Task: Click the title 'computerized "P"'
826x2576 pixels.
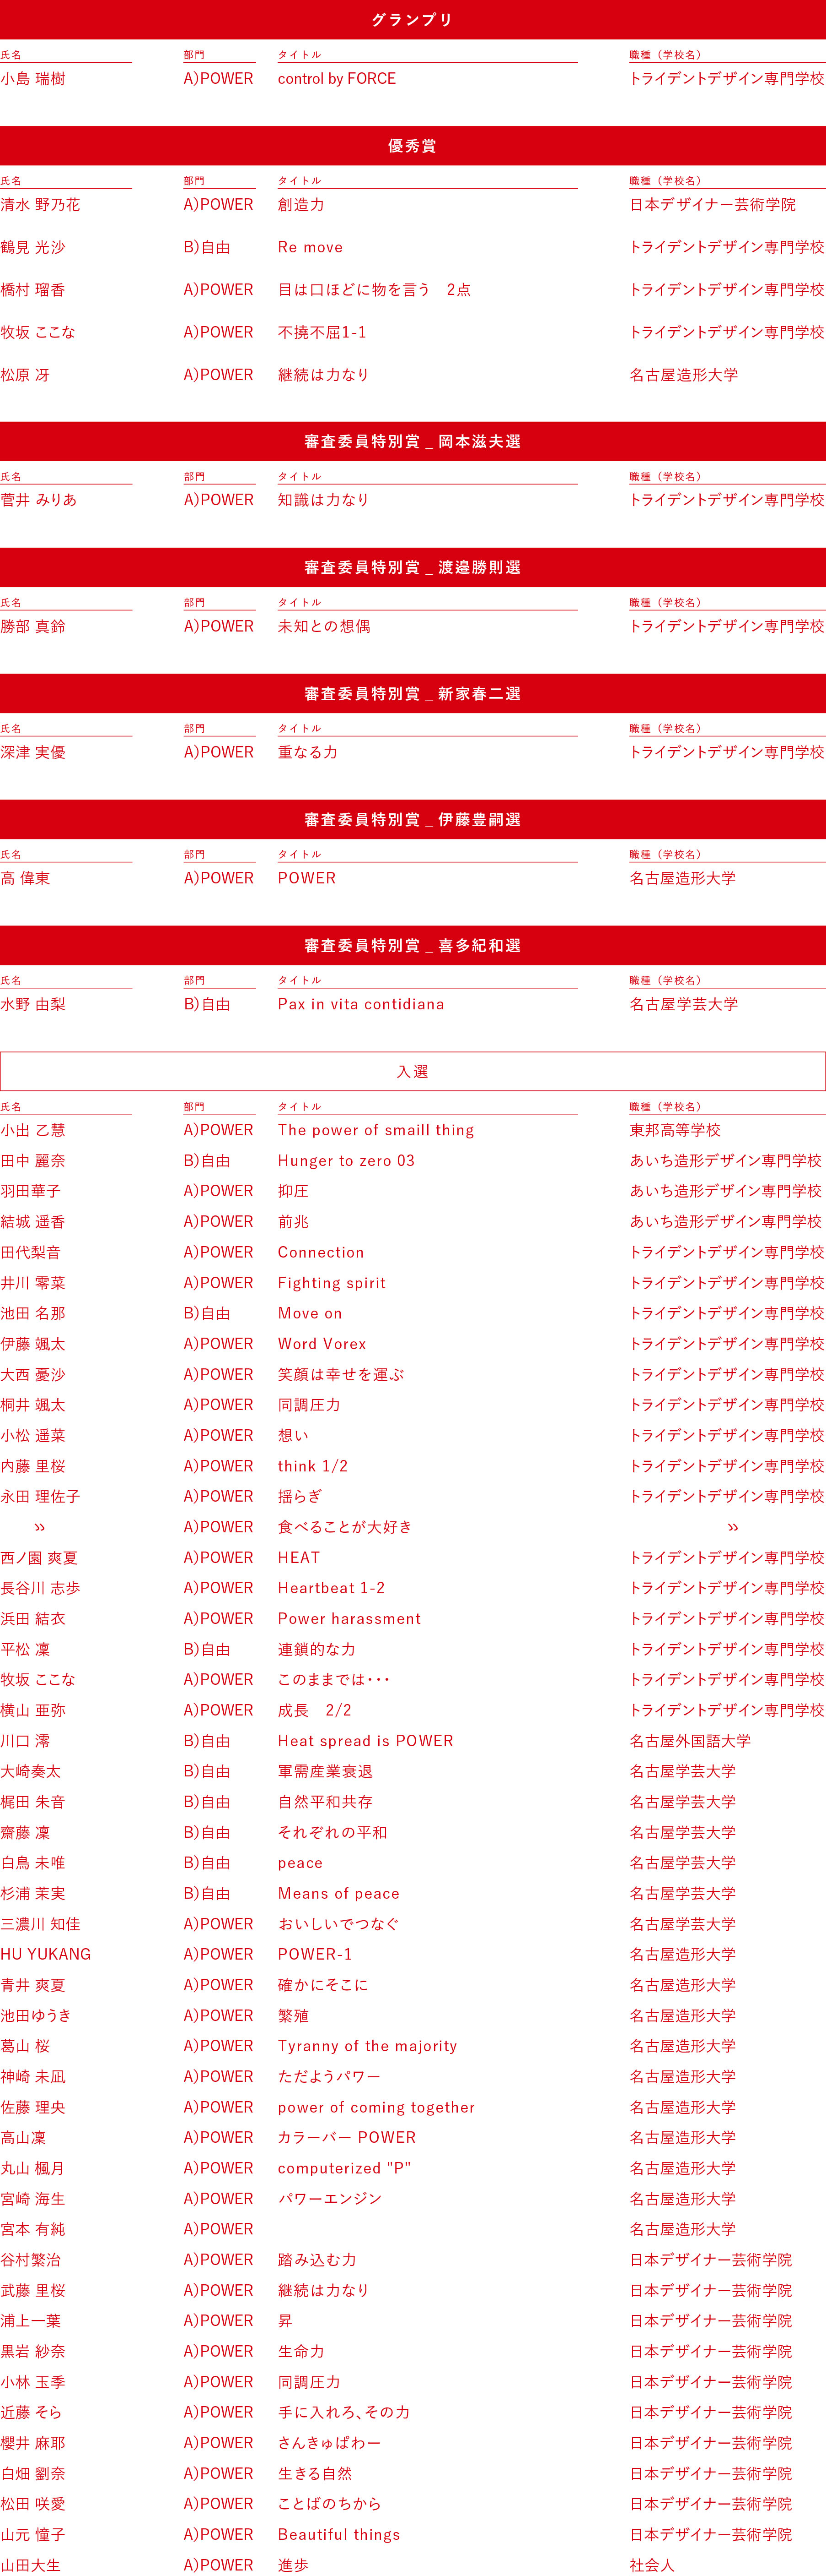Action: (344, 2168)
